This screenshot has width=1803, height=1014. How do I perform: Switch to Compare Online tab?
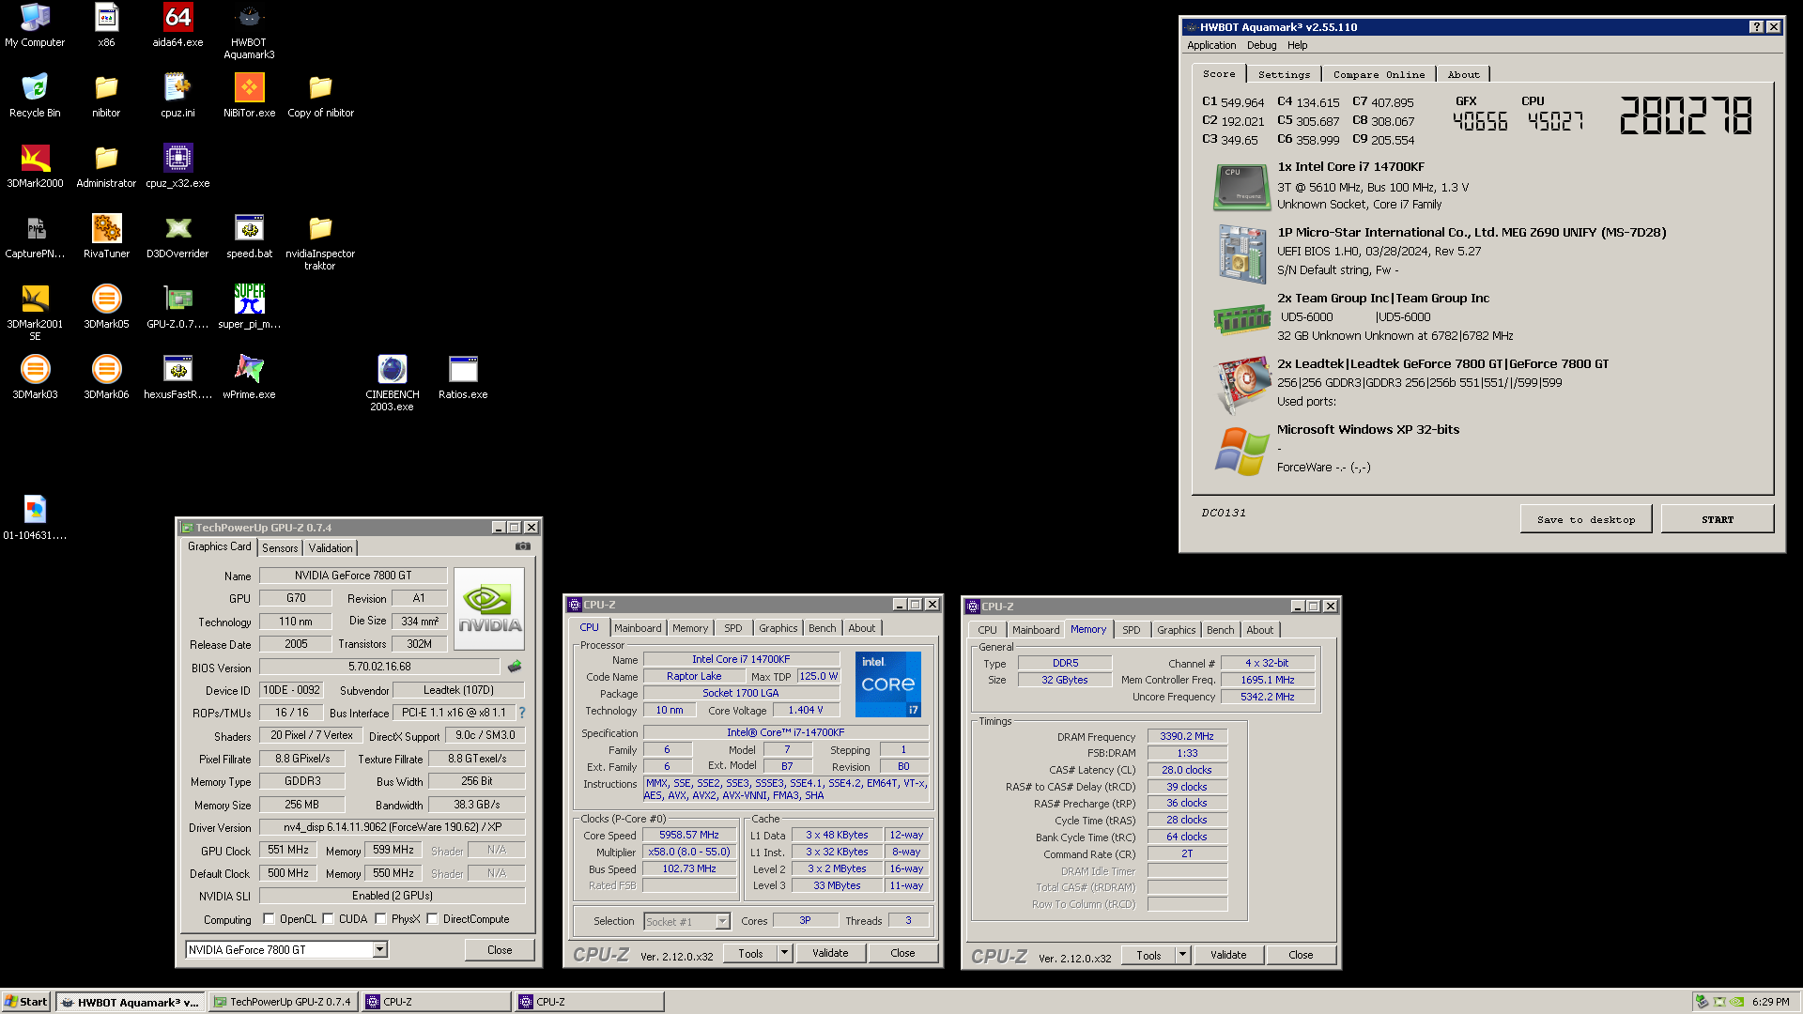point(1379,74)
